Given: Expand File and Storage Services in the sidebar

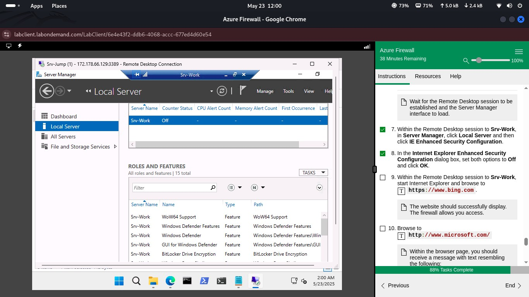Looking at the screenshot, I should 115,147.
